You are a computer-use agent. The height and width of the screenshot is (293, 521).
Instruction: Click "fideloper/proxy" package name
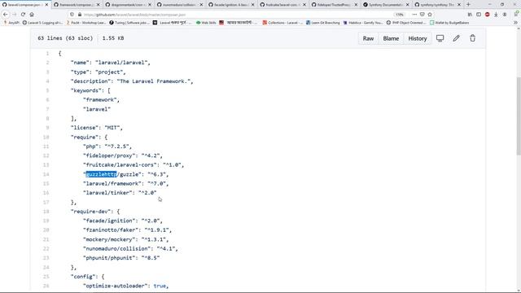pos(108,155)
